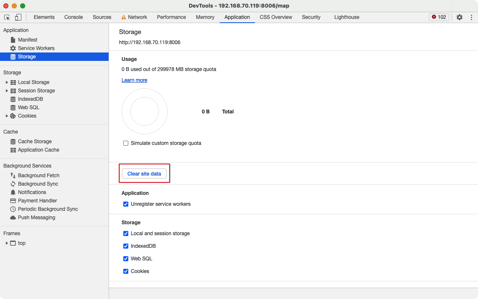Expand the Cookies tree node
The height and width of the screenshot is (299, 478).
(x=7, y=116)
